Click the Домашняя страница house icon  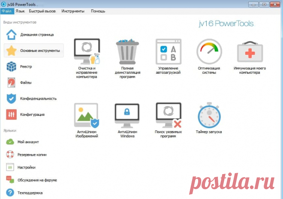click(x=12, y=34)
